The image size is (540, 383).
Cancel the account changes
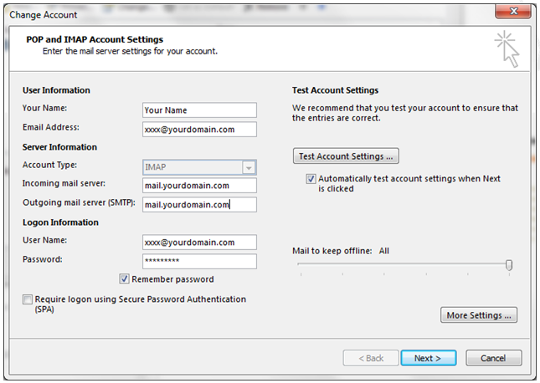pyautogui.click(x=492, y=358)
